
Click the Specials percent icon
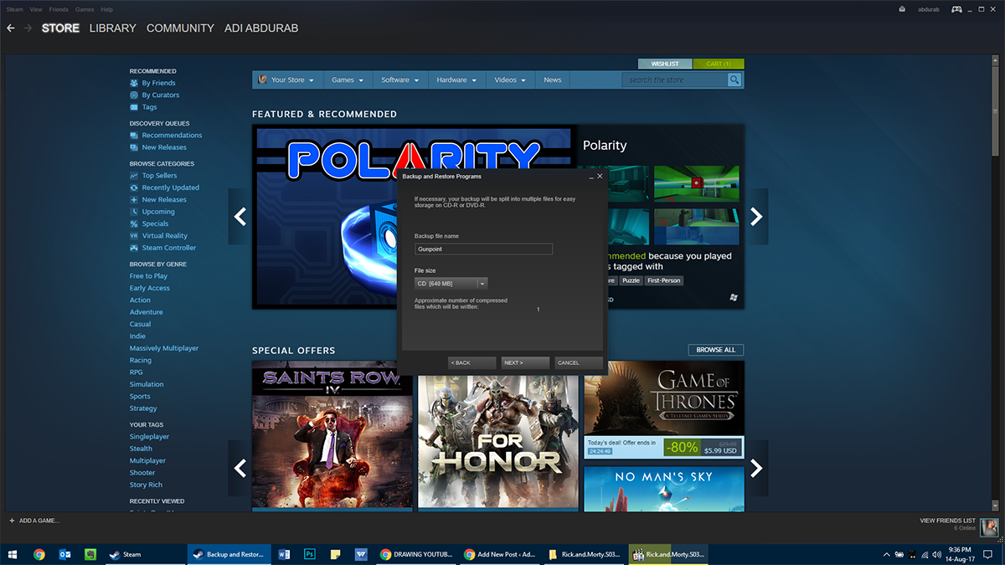[134, 223]
